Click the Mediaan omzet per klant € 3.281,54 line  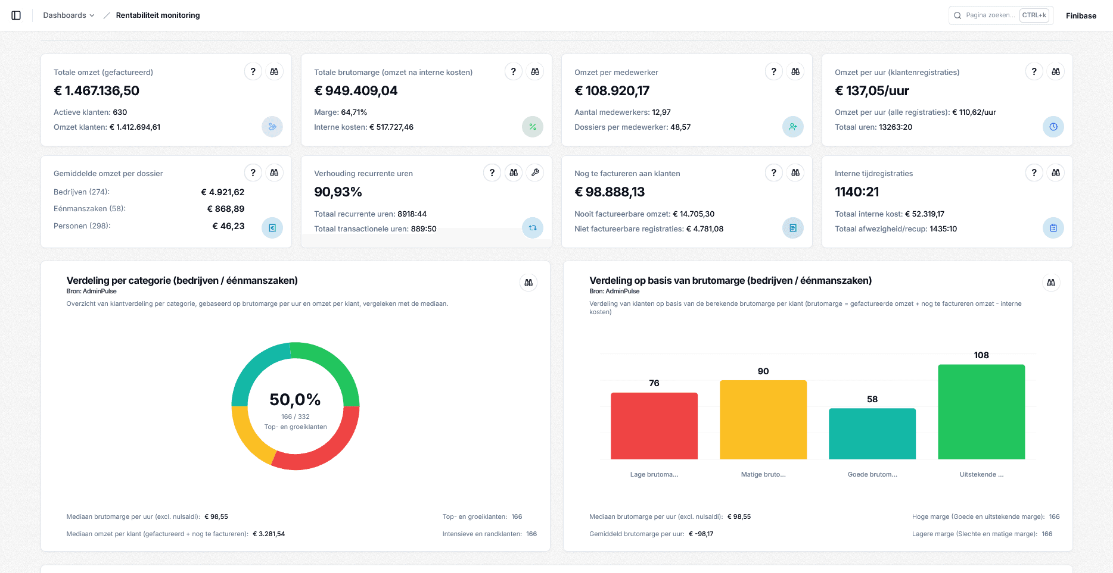click(176, 534)
